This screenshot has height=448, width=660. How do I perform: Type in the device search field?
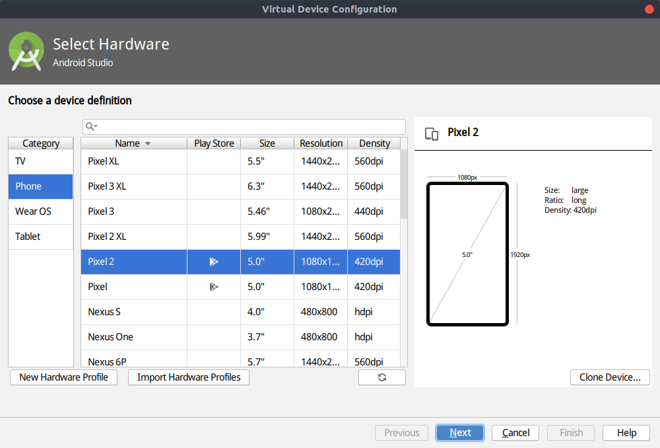251,126
